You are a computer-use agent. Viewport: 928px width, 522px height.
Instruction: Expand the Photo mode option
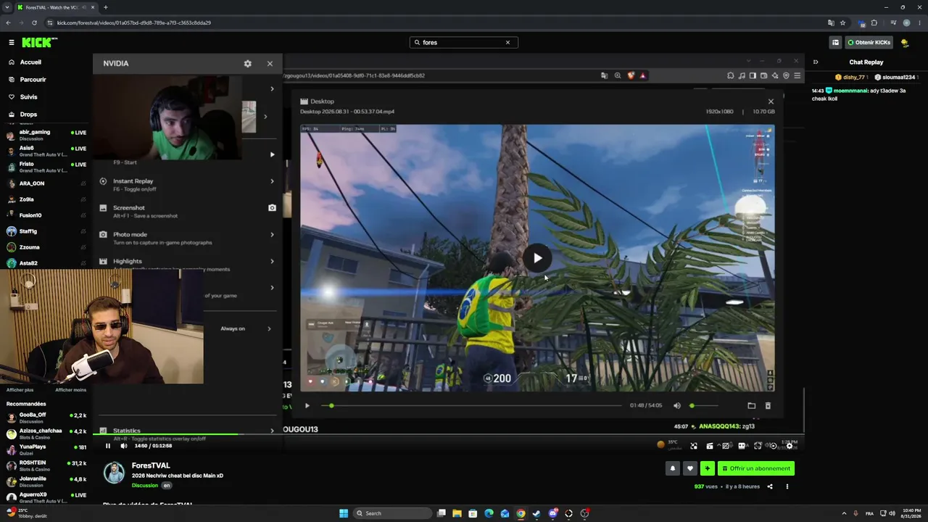point(273,235)
